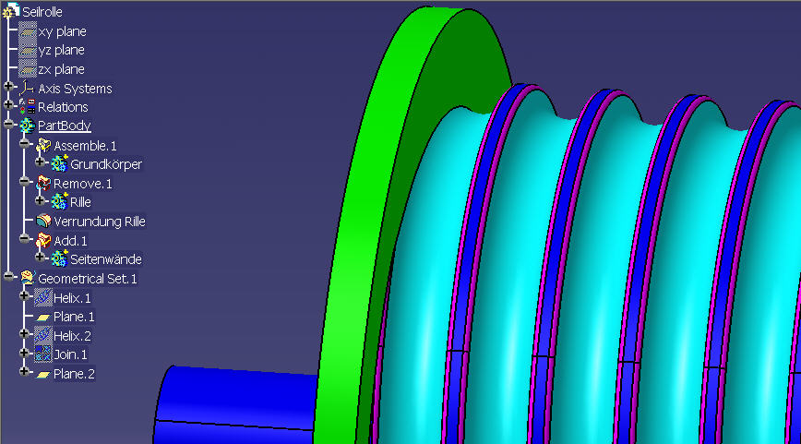Viewport: 801px width, 444px height.
Task: Click the Remove.1 boolean icon
Action: (43, 184)
